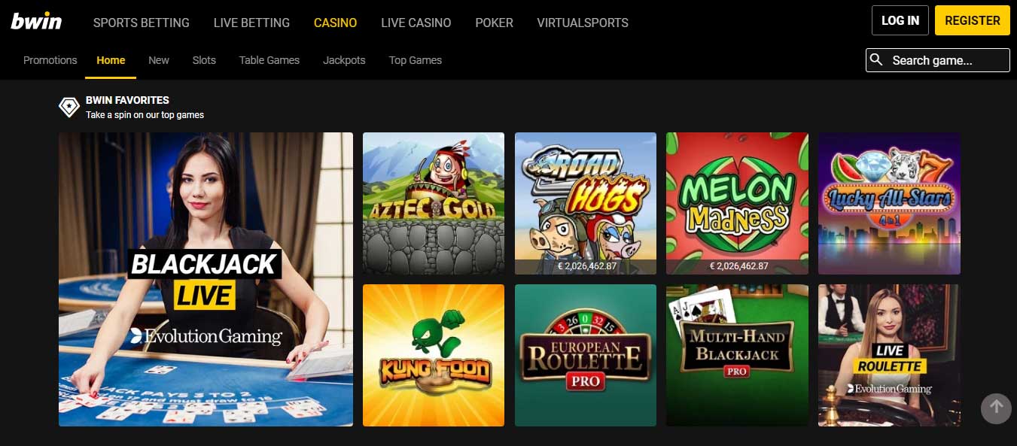Open Multi-Hand Blackjack Pro tile
Image resolution: width=1017 pixels, height=446 pixels.
tap(737, 355)
